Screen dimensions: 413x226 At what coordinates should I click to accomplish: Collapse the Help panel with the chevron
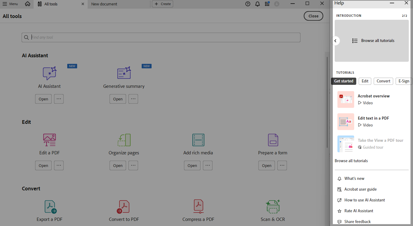click(x=336, y=40)
